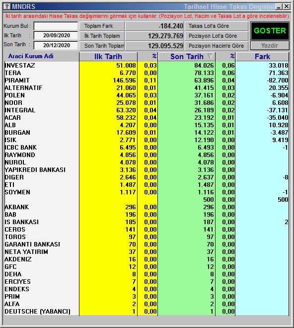Select Pozisyon Hacim'e Göre option
This screenshot has height=328, width=294.
pyautogui.click(x=217, y=46)
